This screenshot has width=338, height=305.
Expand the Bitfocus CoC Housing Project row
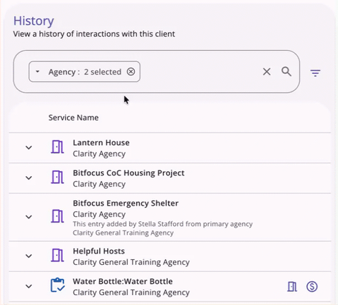[29, 178]
